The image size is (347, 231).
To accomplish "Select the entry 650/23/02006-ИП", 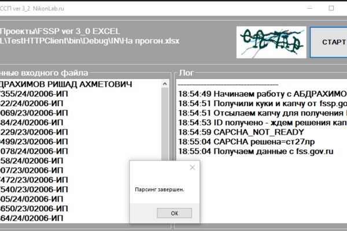I will (x=34, y=208).
